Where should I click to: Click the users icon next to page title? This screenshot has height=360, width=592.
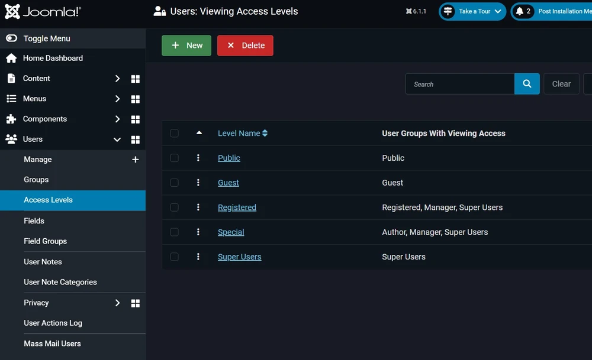(160, 11)
